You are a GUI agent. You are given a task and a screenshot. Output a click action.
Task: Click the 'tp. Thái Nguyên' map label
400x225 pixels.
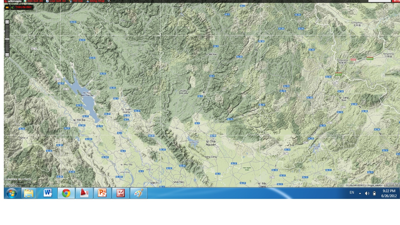pos(211,143)
